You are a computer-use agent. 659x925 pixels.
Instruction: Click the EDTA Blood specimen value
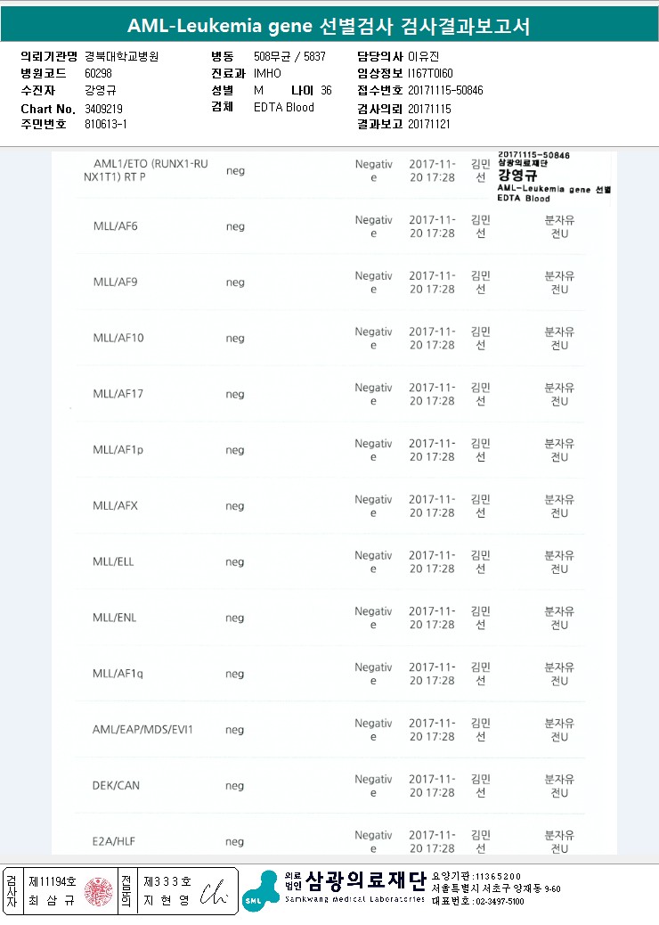284,108
